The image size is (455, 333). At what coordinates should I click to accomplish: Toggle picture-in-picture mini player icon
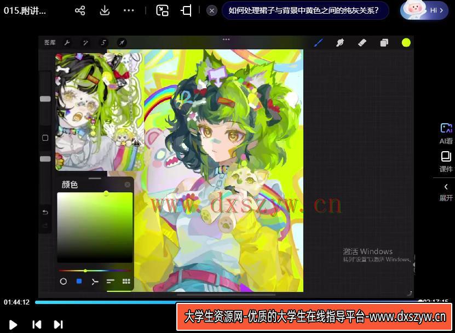(x=162, y=11)
